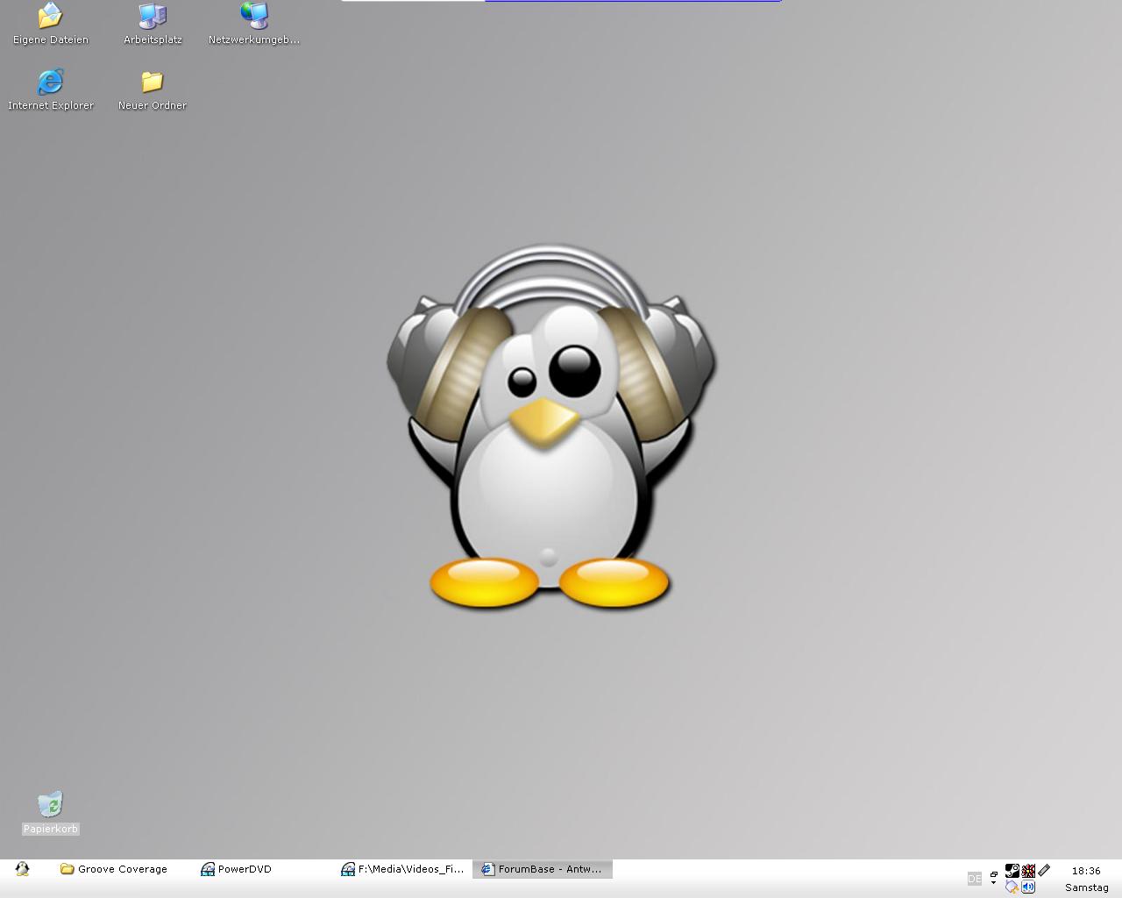Click the power plug tray icon

click(1012, 887)
